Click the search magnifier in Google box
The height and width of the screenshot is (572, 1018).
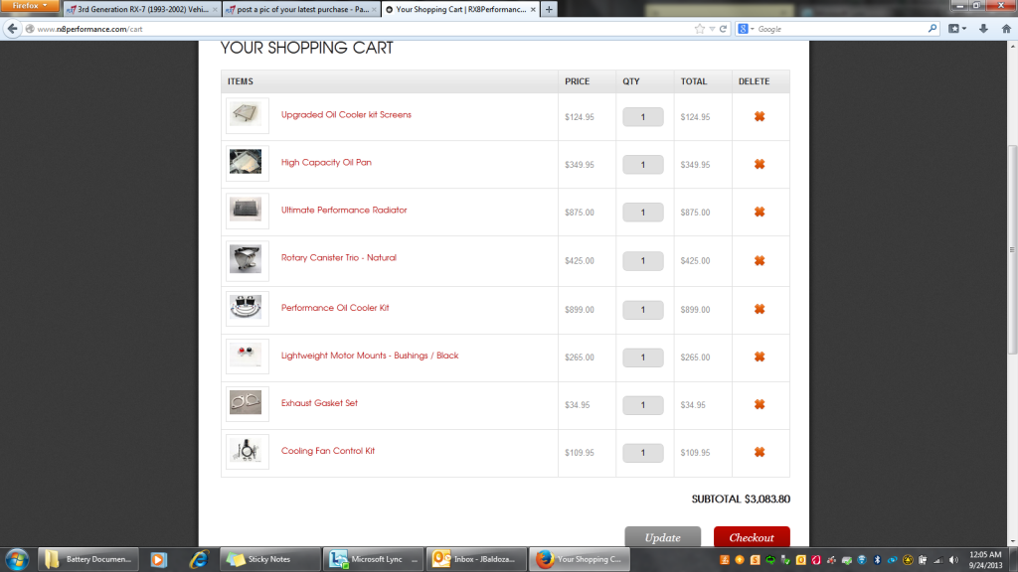click(x=933, y=29)
